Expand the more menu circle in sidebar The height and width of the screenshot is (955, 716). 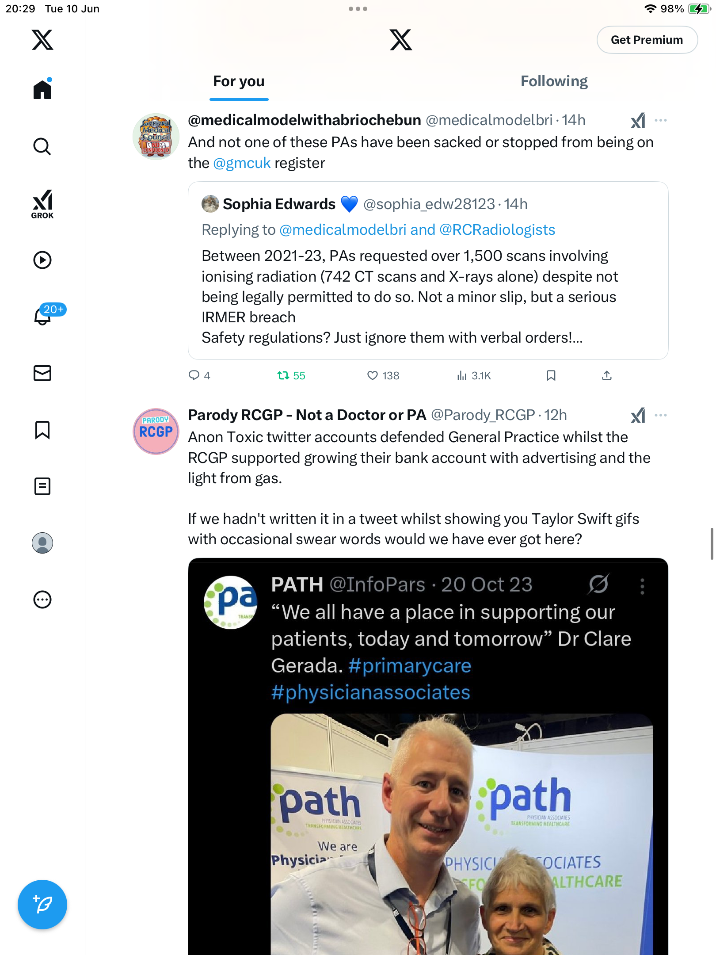point(42,600)
